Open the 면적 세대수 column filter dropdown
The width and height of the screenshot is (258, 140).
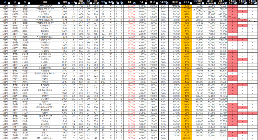click(98, 3)
